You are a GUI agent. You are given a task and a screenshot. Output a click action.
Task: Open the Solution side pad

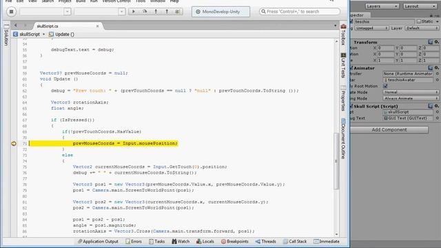[x=6, y=35]
